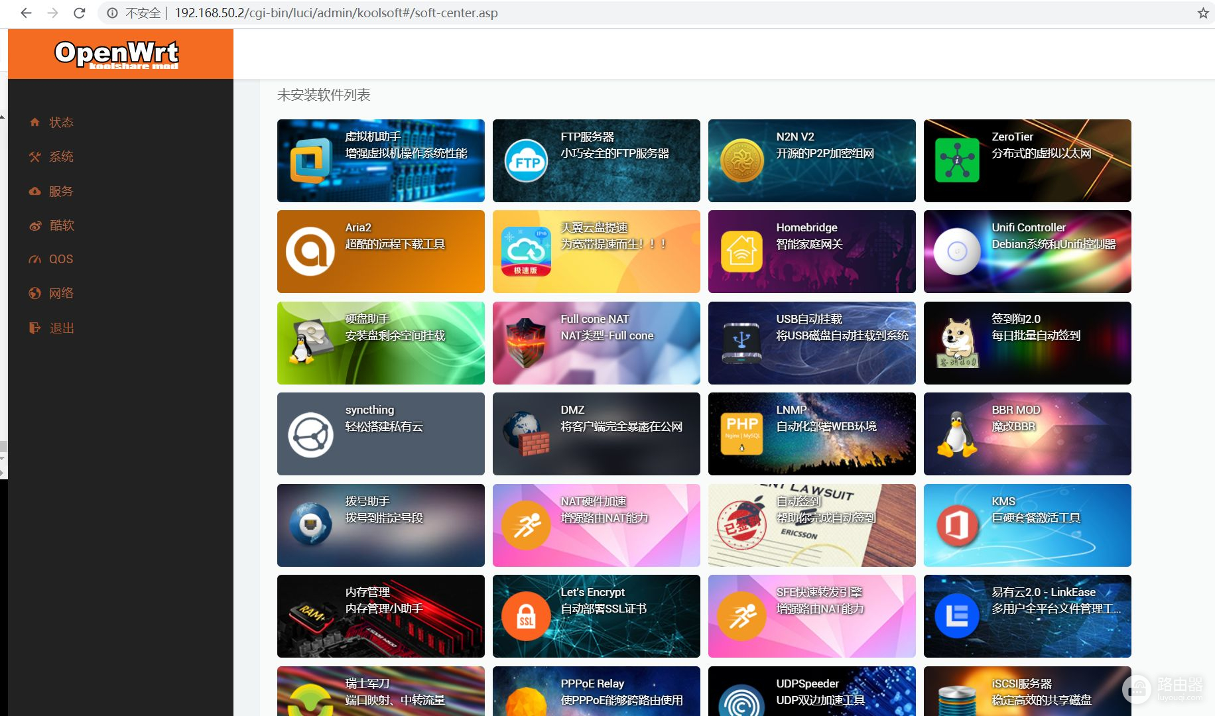The width and height of the screenshot is (1215, 716).
Task: Click the N2N V2 gold coin icon
Action: [741, 160]
